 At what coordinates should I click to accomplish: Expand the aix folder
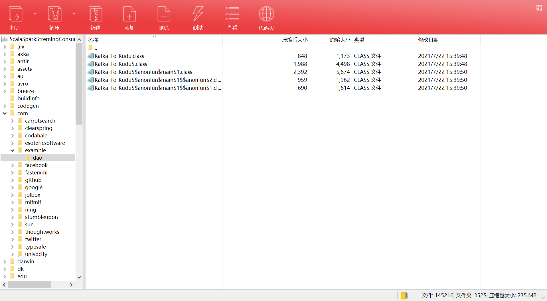point(5,46)
